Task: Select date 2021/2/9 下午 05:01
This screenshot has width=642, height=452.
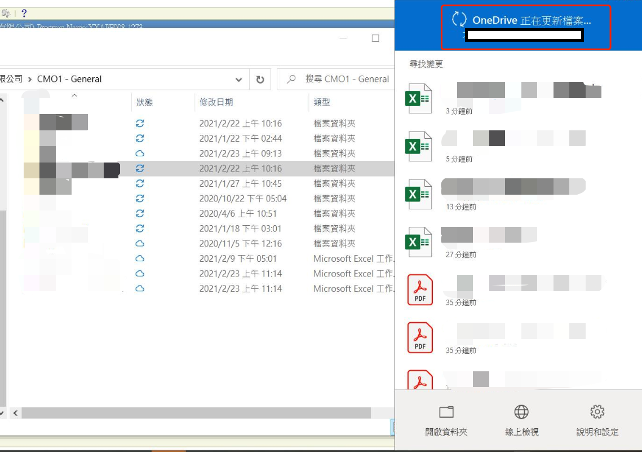Action: [x=238, y=258]
